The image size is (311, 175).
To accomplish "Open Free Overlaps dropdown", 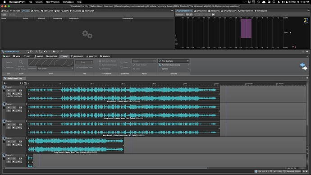I will (174, 61).
